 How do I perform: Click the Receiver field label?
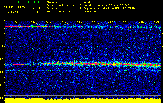(x=53, y=8)
